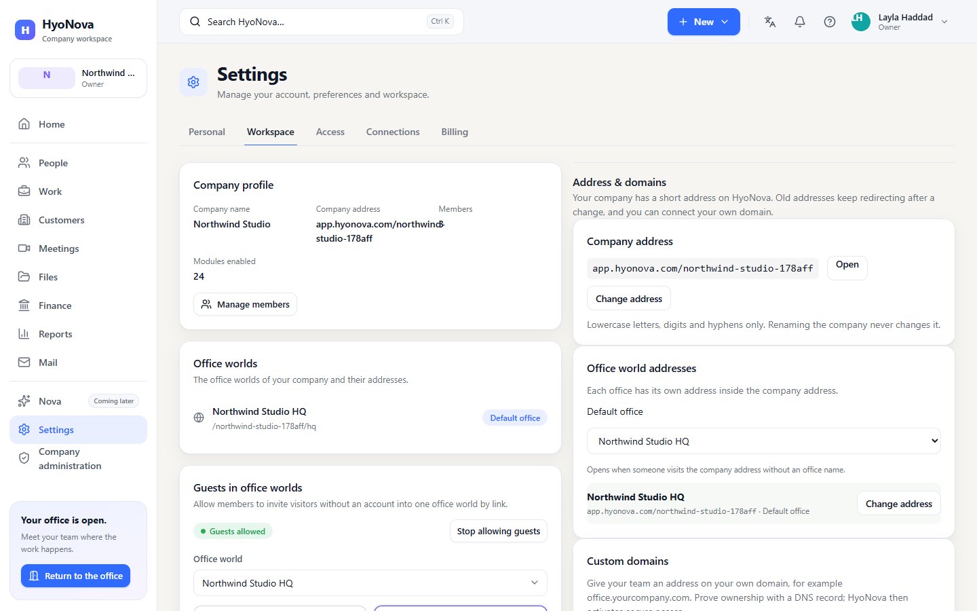Open the notifications bell

point(800,22)
